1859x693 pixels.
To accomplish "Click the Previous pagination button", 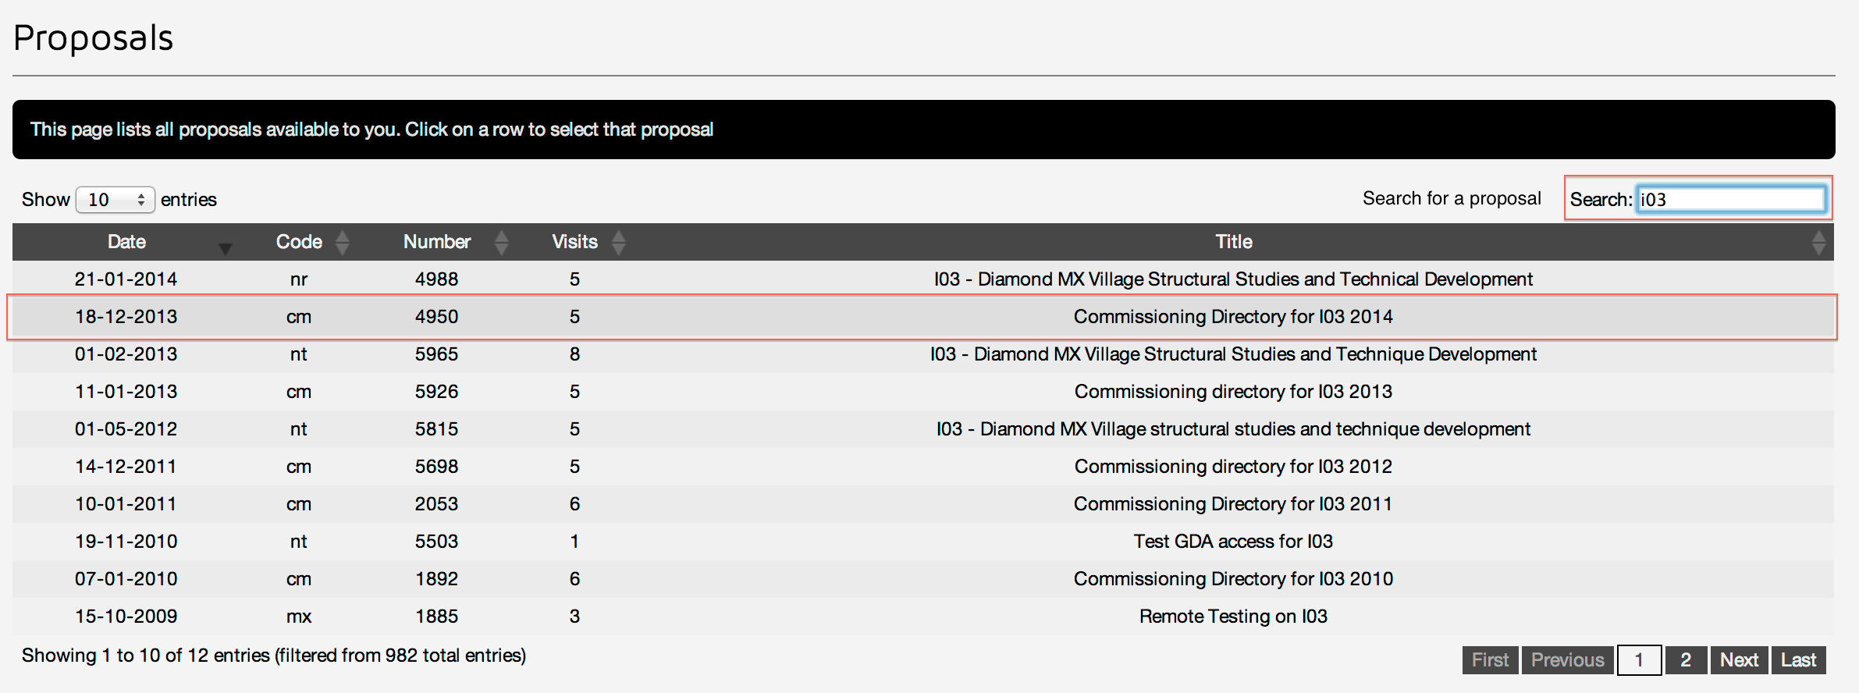I will click(x=1567, y=659).
